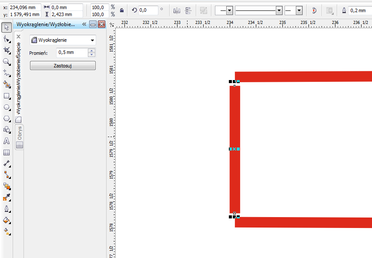Click the Zastosuj button
This screenshot has width=372, height=258.
click(x=63, y=66)
